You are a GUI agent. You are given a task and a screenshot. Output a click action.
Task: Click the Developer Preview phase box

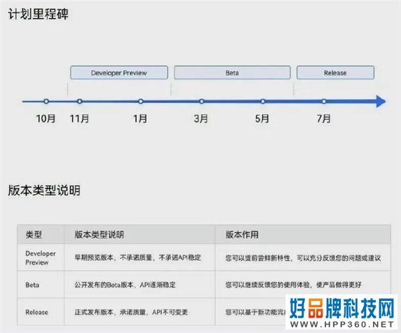(x=119, y=73)
